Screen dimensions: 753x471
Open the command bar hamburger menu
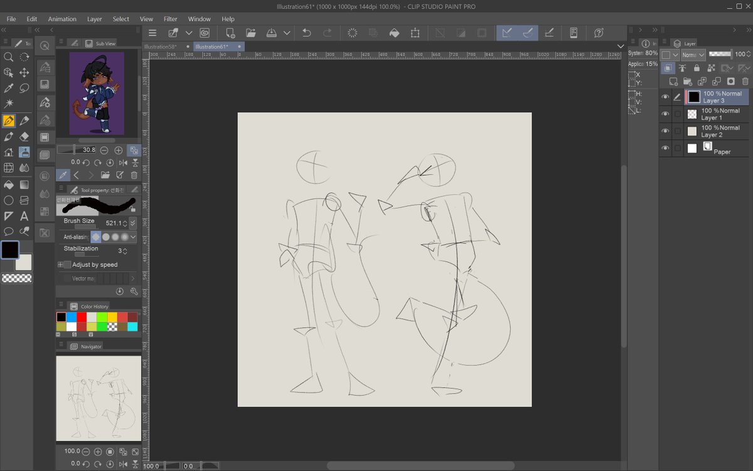pos(152,33)
